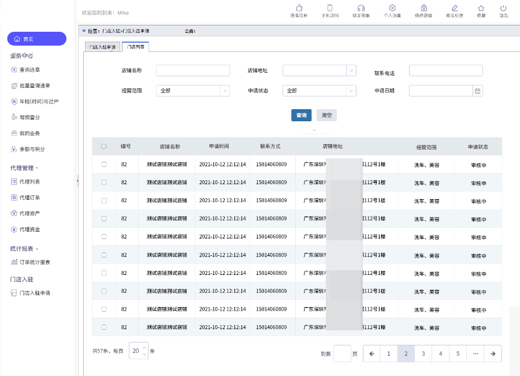This screenshot has width=520, height=376.
Task: Go to page 1
Action: tap(389, 354)
